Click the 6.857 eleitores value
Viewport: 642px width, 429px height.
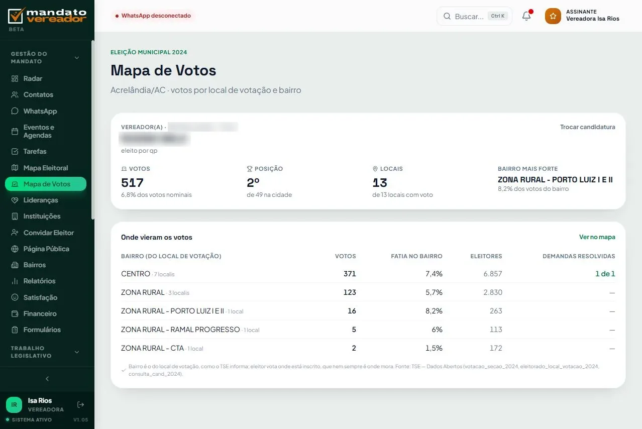pyautogui.click(x=493, y=274)
